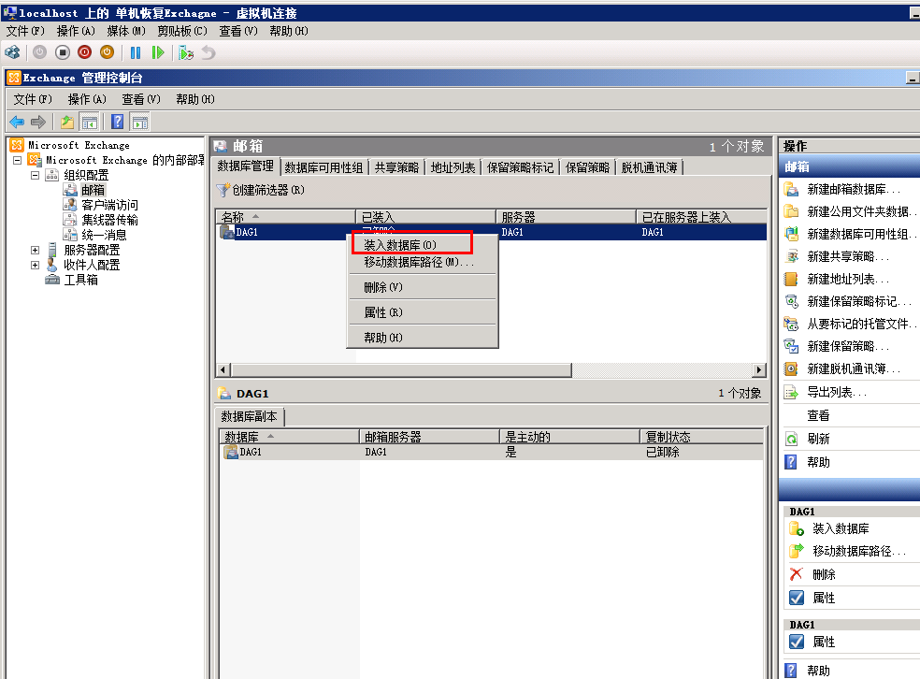Switch to the 共享策略 tab

[396, 167]
